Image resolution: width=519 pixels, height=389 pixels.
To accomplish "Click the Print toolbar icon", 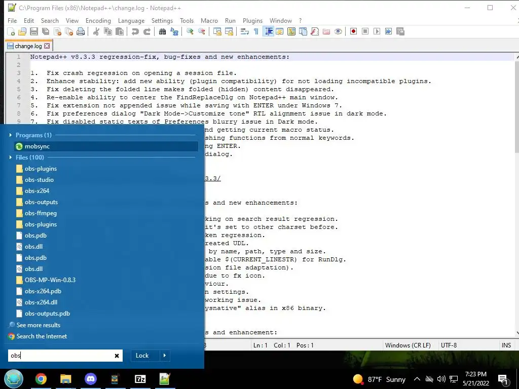I will (81, 32).
